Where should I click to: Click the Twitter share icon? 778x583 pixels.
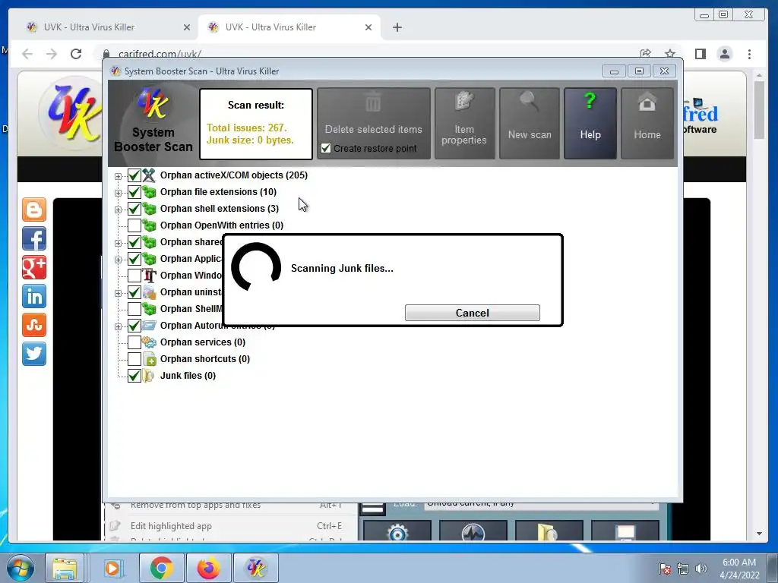pyautogui.click(x=33, y=354)
